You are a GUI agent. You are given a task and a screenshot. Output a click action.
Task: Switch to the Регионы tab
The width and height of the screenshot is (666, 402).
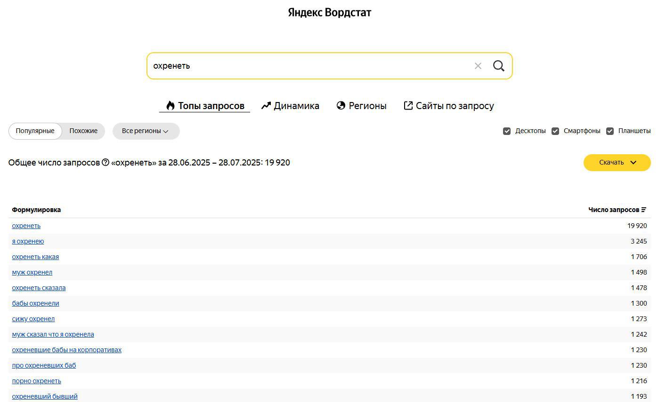tap(367, 106)
